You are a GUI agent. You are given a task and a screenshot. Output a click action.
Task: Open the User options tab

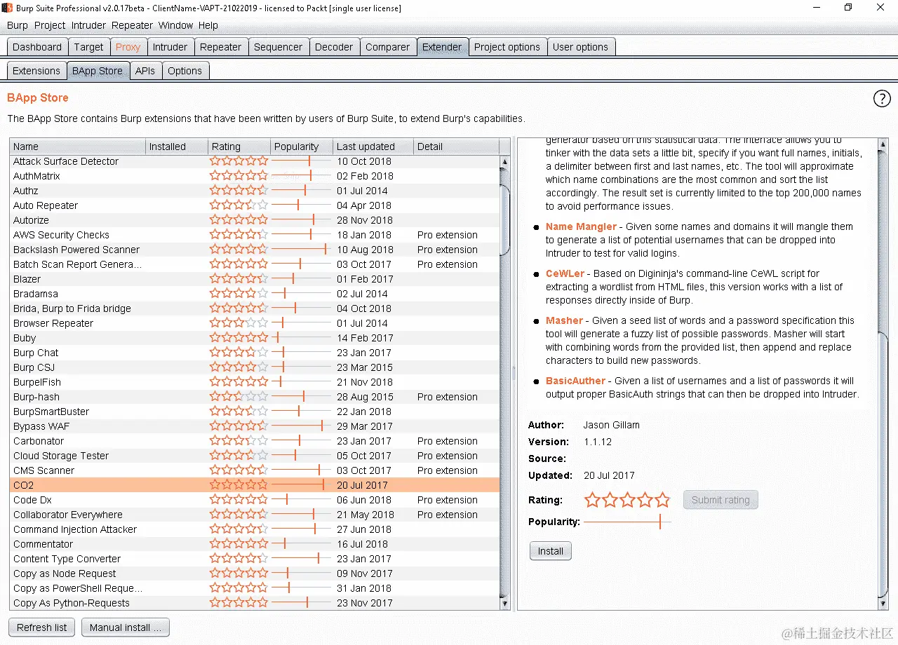(x=581, y=47)
